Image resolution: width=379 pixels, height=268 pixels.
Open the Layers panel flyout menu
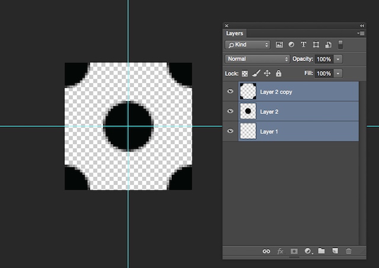coord(361,34)
